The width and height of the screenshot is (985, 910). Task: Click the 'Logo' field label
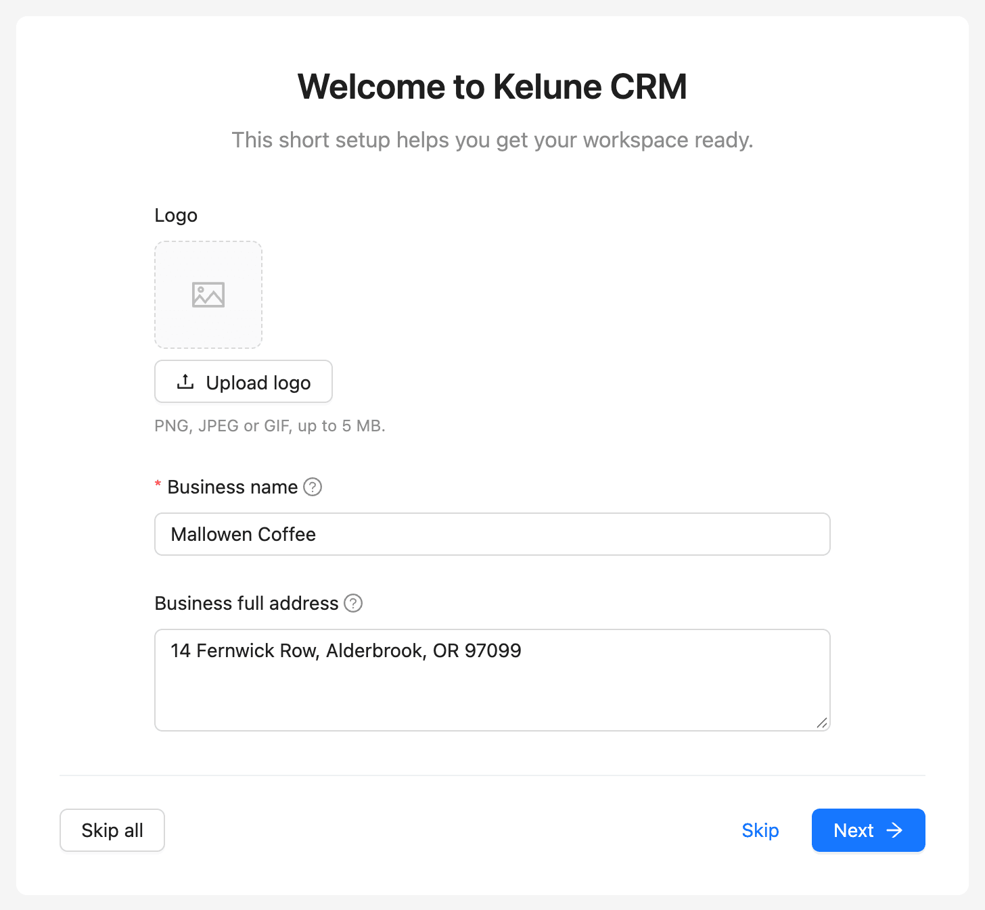(176, 216)
